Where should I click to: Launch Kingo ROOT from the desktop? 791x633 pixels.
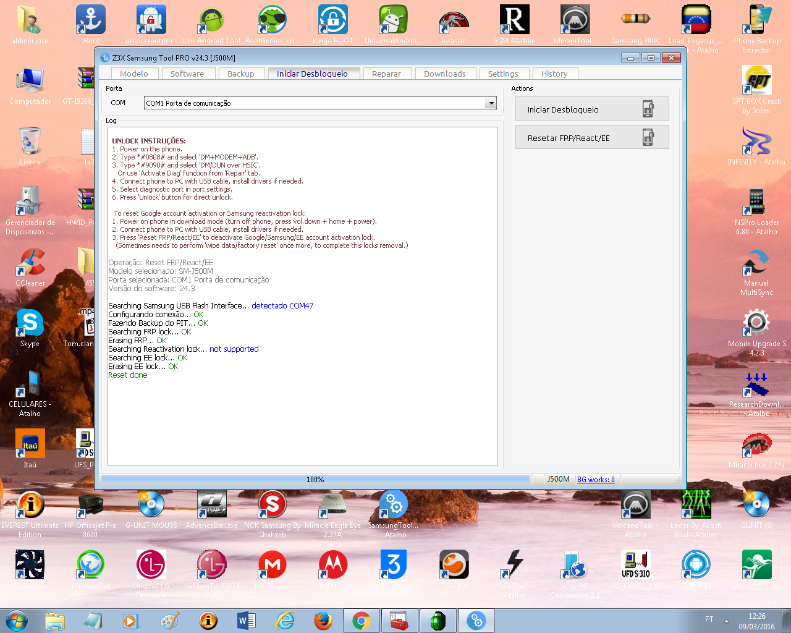(333, 25)
